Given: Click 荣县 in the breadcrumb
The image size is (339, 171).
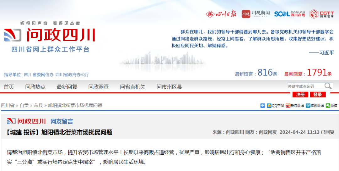Looking at the screenshot, I should [38, 105].
